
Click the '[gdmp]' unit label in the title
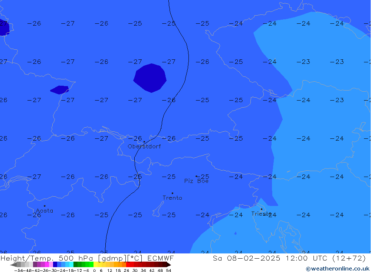pos(112,258)
